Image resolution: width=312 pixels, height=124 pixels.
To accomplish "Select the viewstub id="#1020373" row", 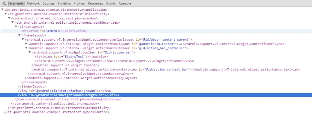I will click(156, 31).
